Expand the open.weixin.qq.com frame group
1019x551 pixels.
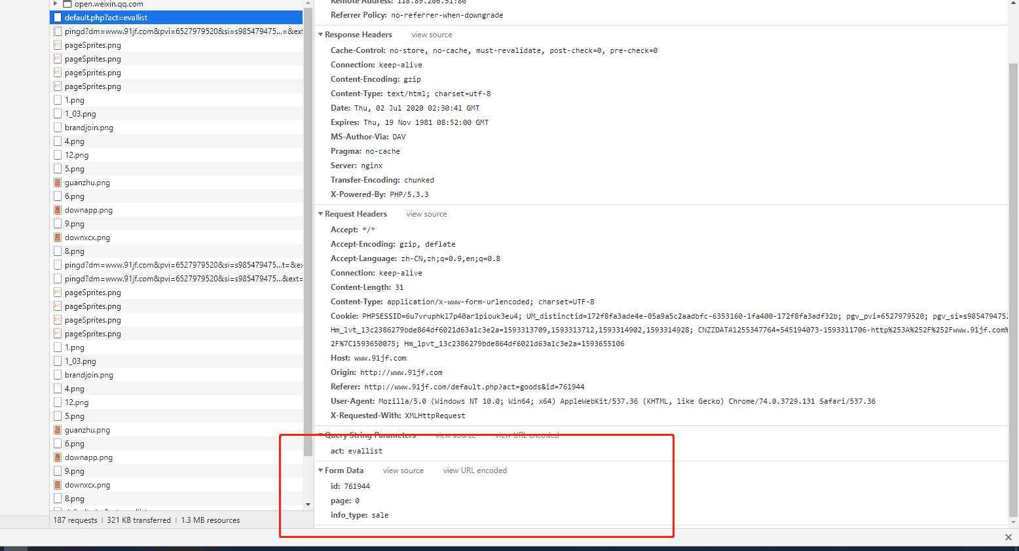pyautogui.click(x=56, y=4)
